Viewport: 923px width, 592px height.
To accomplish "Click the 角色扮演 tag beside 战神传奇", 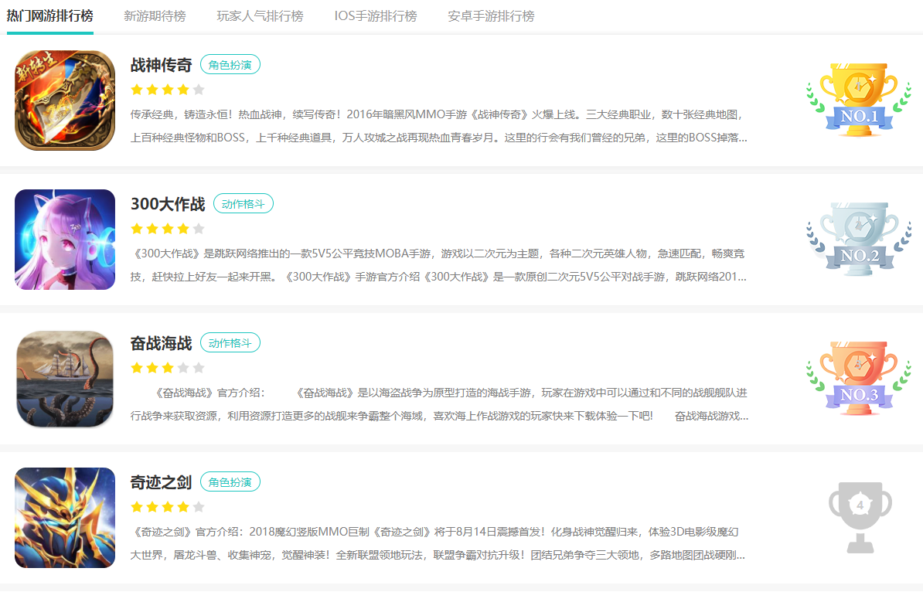I will [230, 65].
